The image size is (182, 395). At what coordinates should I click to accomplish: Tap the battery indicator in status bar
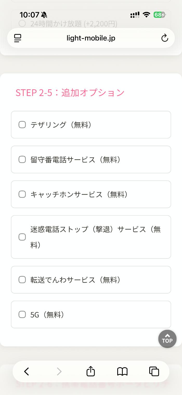[159, 15]
